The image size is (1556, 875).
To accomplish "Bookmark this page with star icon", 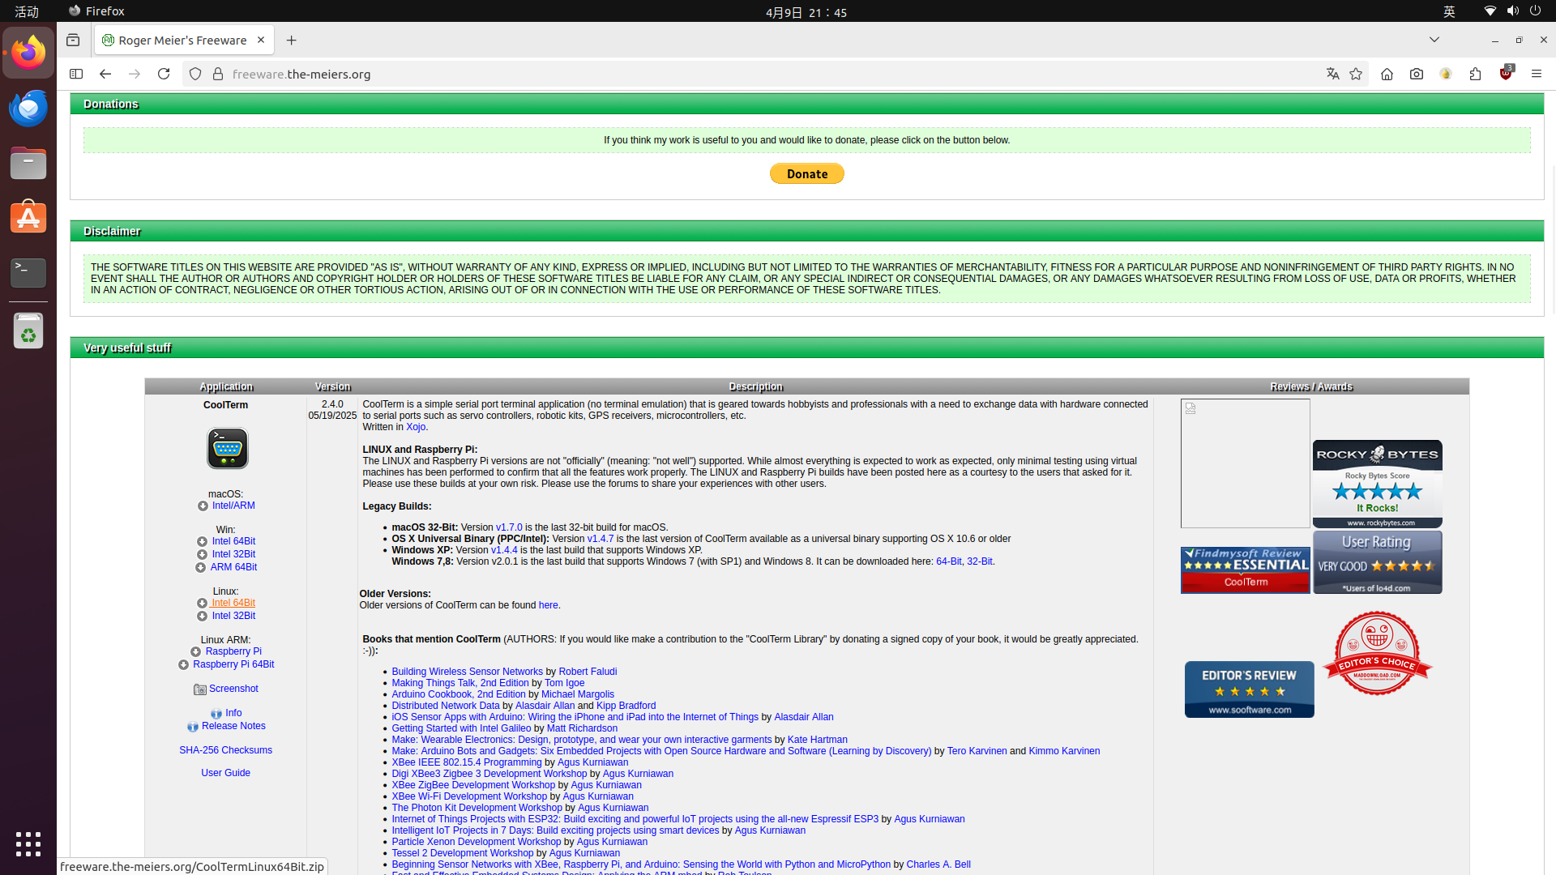I will (1356, 74).
